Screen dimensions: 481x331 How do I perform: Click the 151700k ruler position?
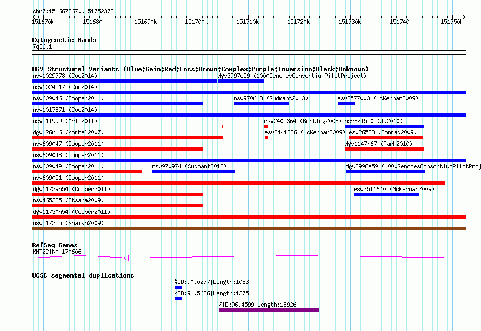tap(196, 22)
